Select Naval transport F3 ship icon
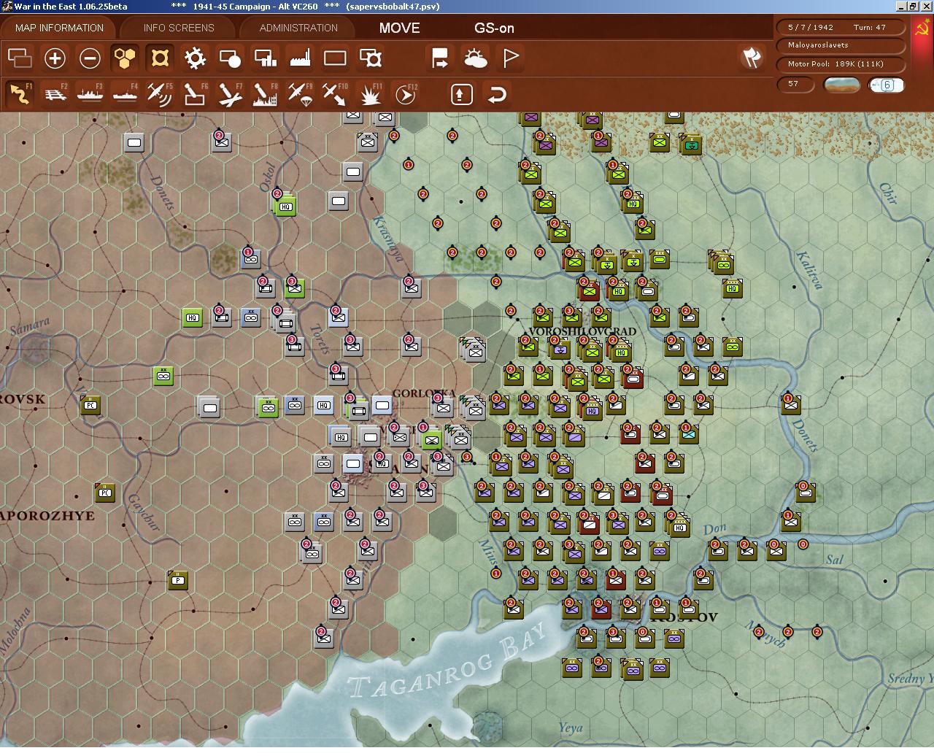This screenshot has height=756, width=934. 90,94
